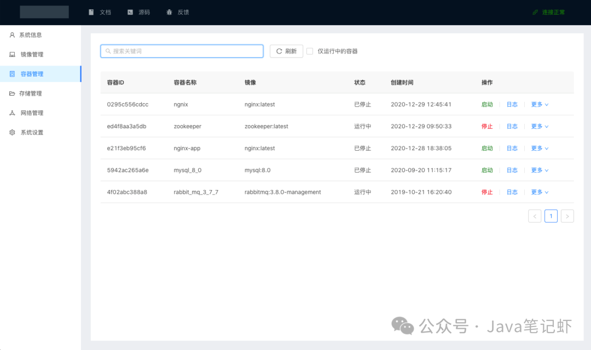Screen dimensions: 591x350
Task: Click the 容器管理 container icon in sidebar
Action: pos(12,74)
